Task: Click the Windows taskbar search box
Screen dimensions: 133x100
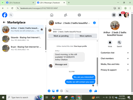Action: click(x=25, y=97)
